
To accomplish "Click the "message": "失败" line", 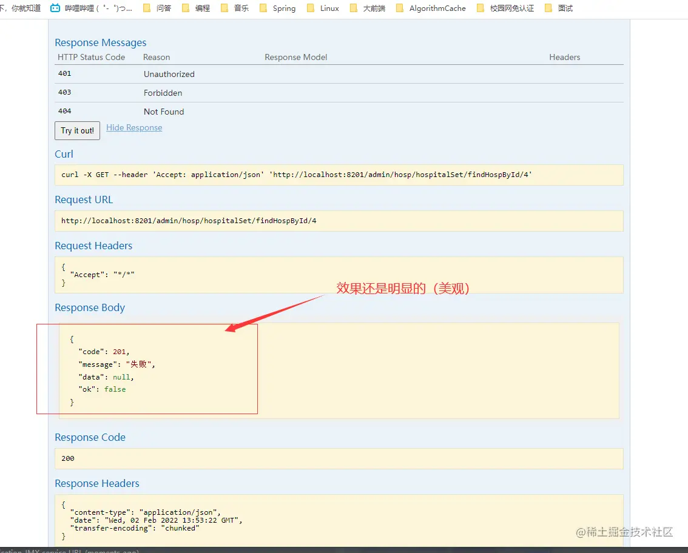I will [x=116, y=364].
